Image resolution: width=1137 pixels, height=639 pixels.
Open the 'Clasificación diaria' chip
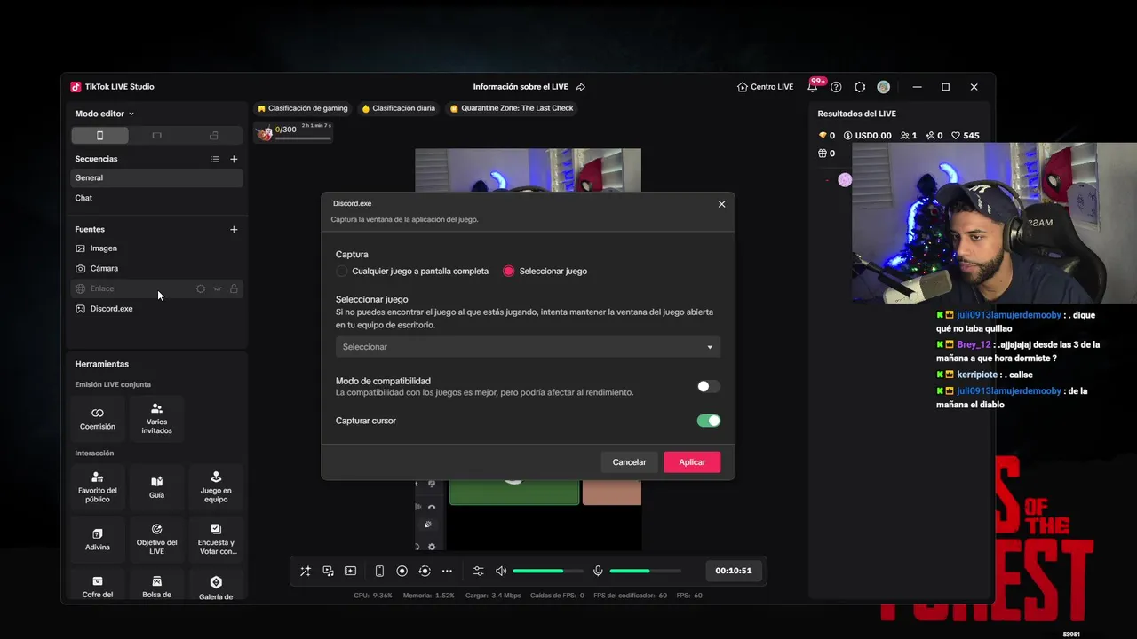398,108
